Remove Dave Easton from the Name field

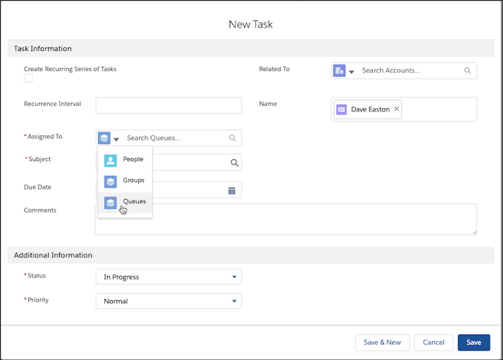(396, 109)
